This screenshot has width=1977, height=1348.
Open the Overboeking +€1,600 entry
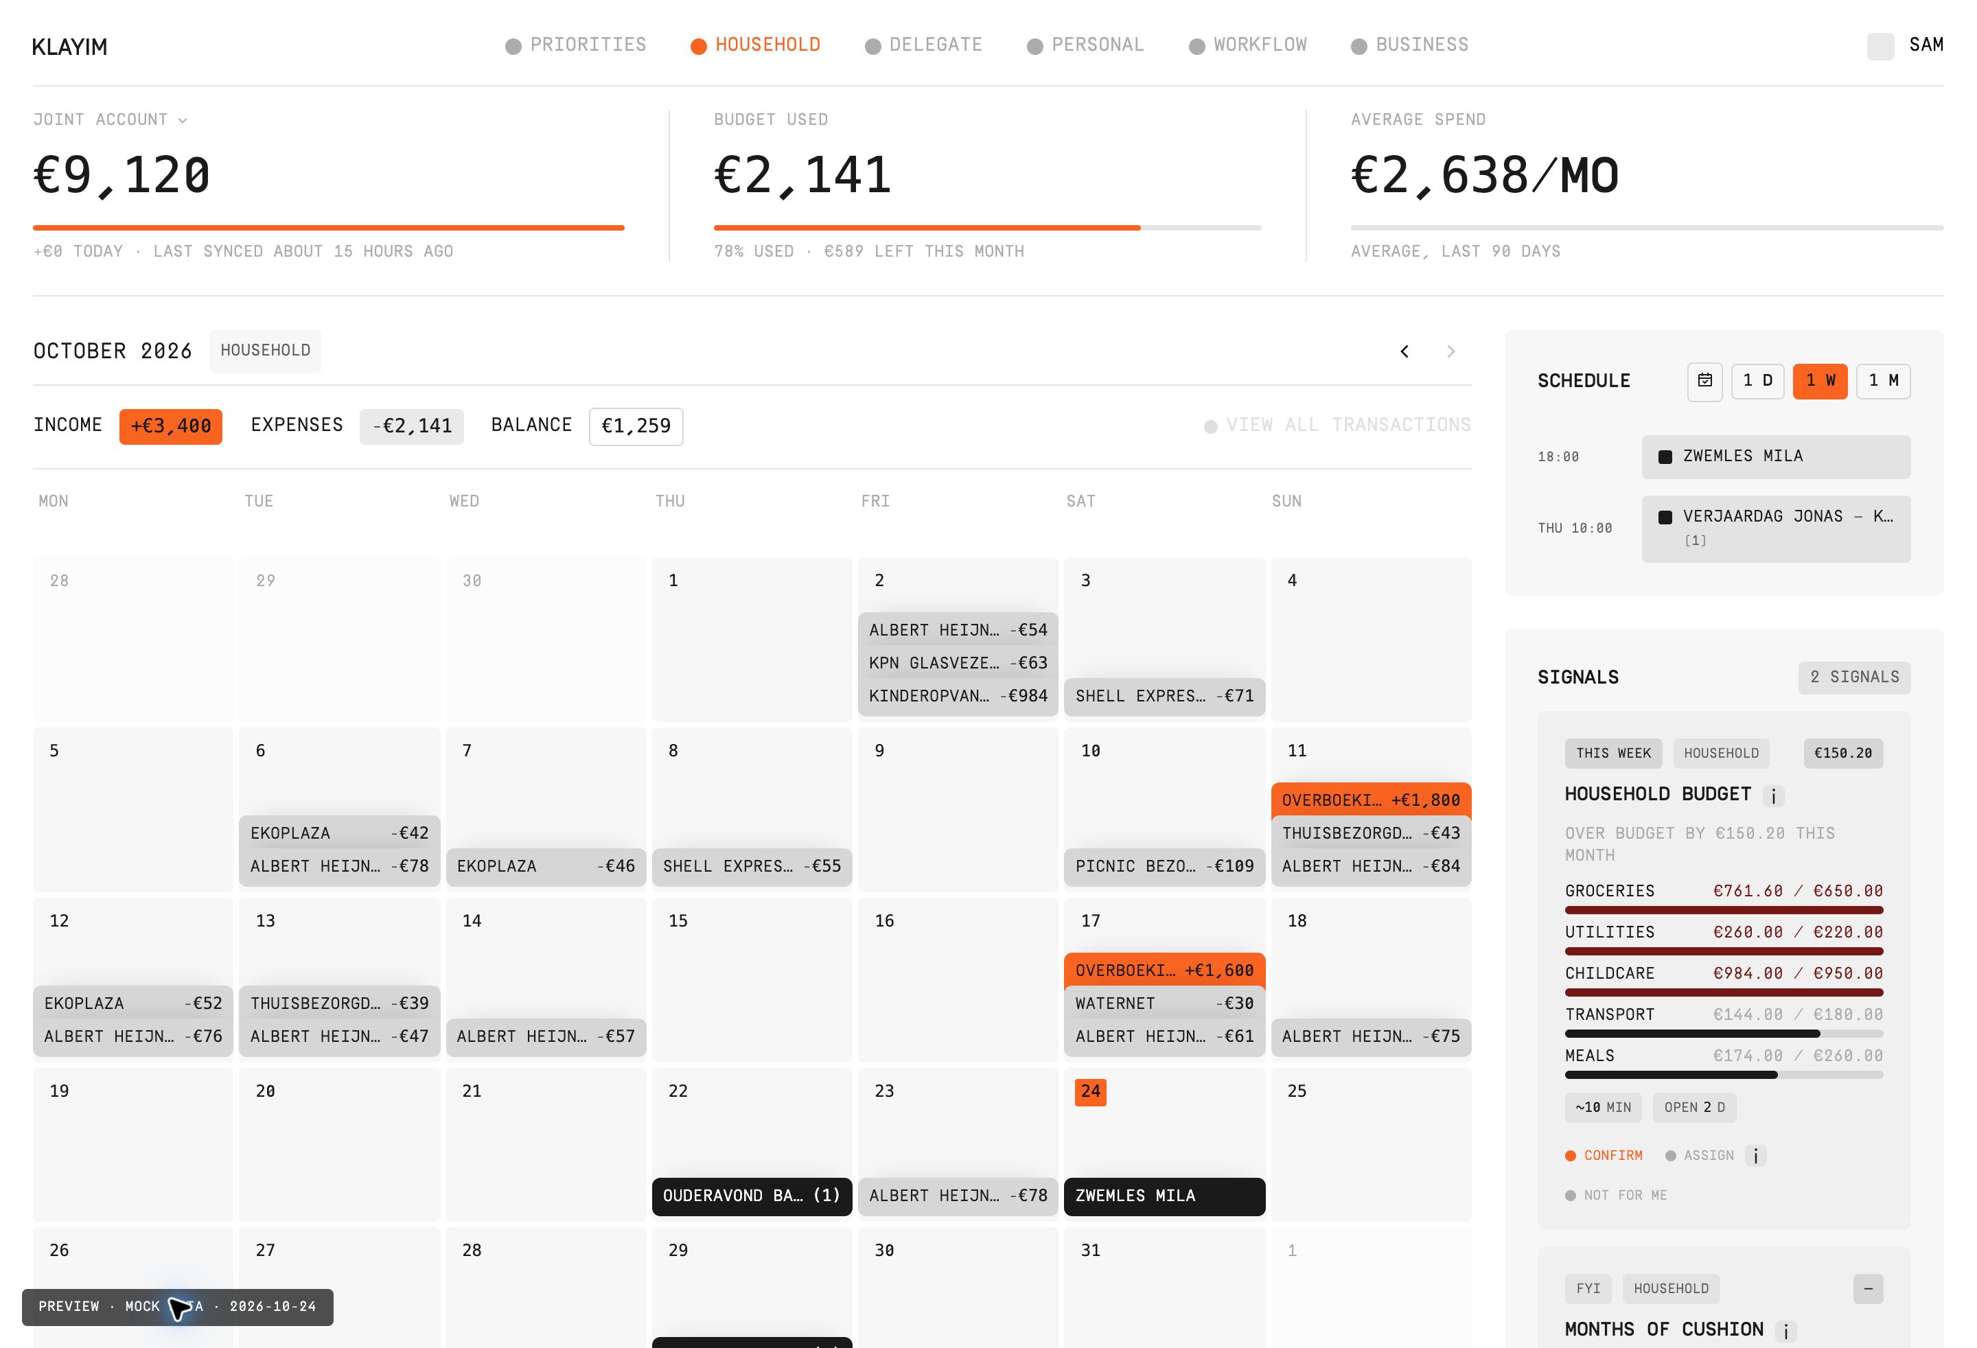1165,971
